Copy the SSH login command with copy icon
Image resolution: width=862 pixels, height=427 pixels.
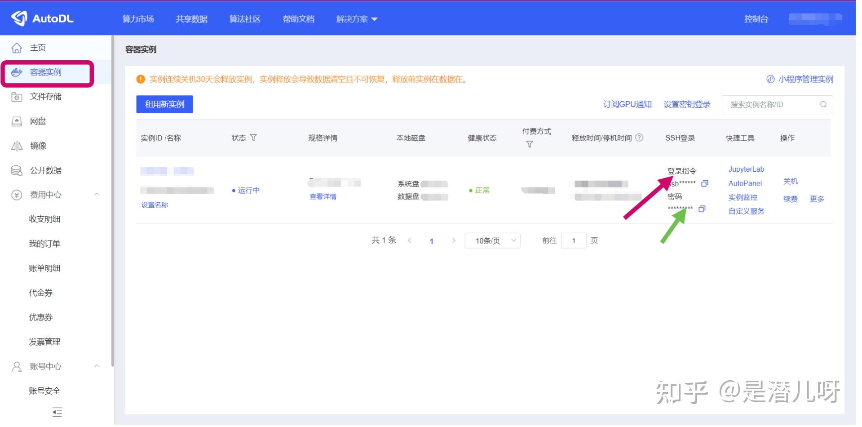click(704, 183)
